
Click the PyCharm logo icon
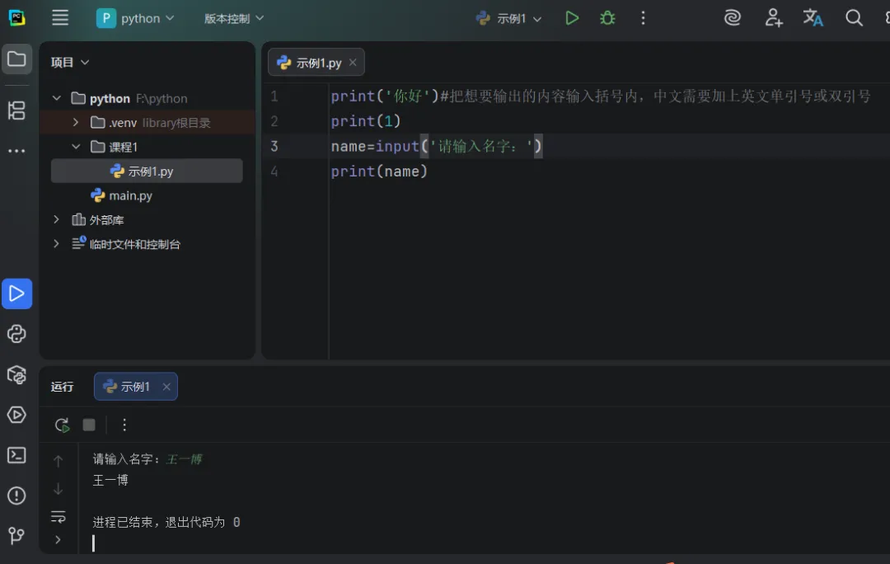17,17
